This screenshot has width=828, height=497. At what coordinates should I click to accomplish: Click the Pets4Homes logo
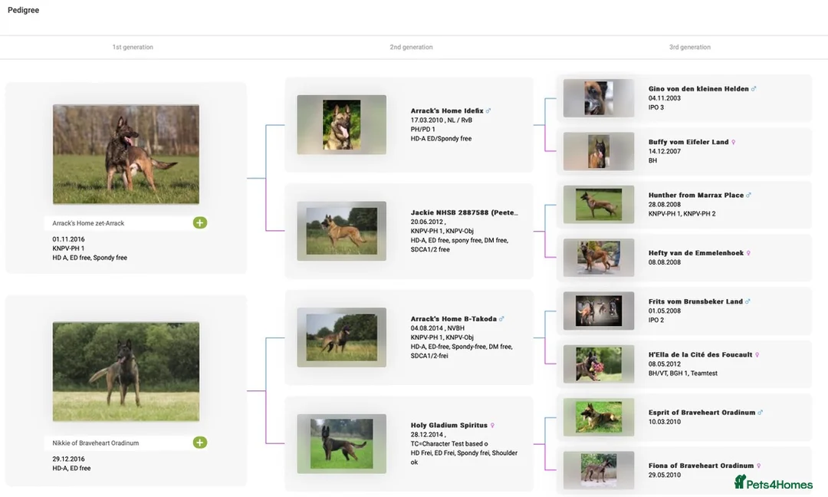pyautogui.click(x=773, y=482)
